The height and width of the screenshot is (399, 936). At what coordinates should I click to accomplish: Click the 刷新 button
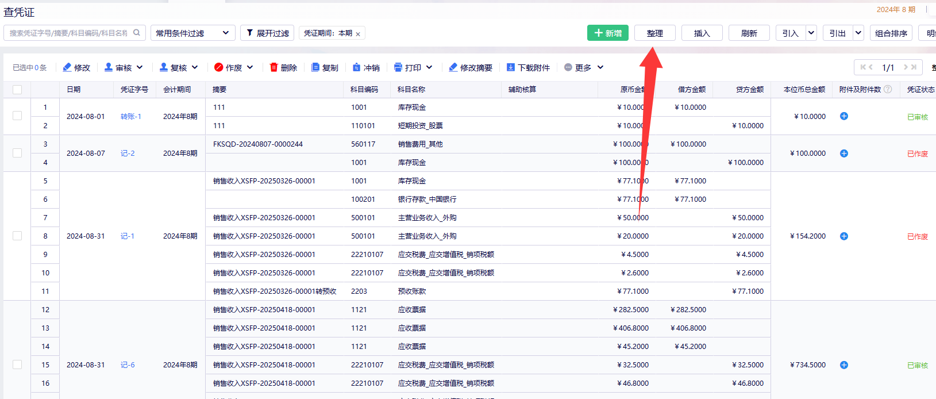click(749, 33)
